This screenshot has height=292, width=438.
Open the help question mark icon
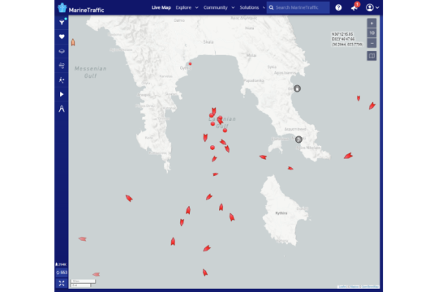tap(338, 7)
